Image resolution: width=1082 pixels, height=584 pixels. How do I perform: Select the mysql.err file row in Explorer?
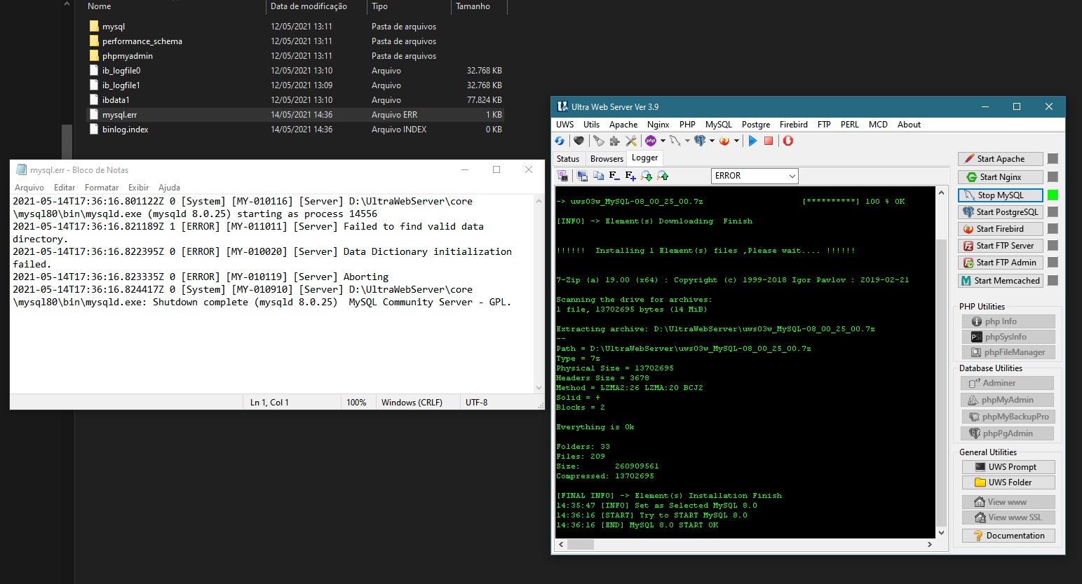295,115
